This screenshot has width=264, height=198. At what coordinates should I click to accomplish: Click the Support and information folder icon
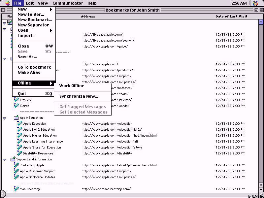(x=13, y=159)
